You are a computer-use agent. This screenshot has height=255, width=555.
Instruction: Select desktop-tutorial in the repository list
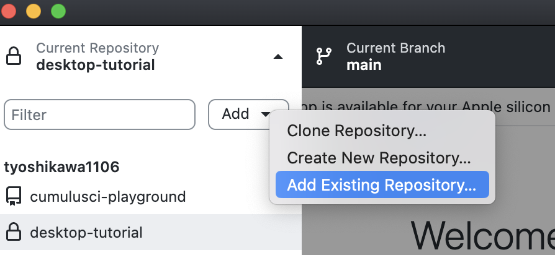click(x=86, y=233)
